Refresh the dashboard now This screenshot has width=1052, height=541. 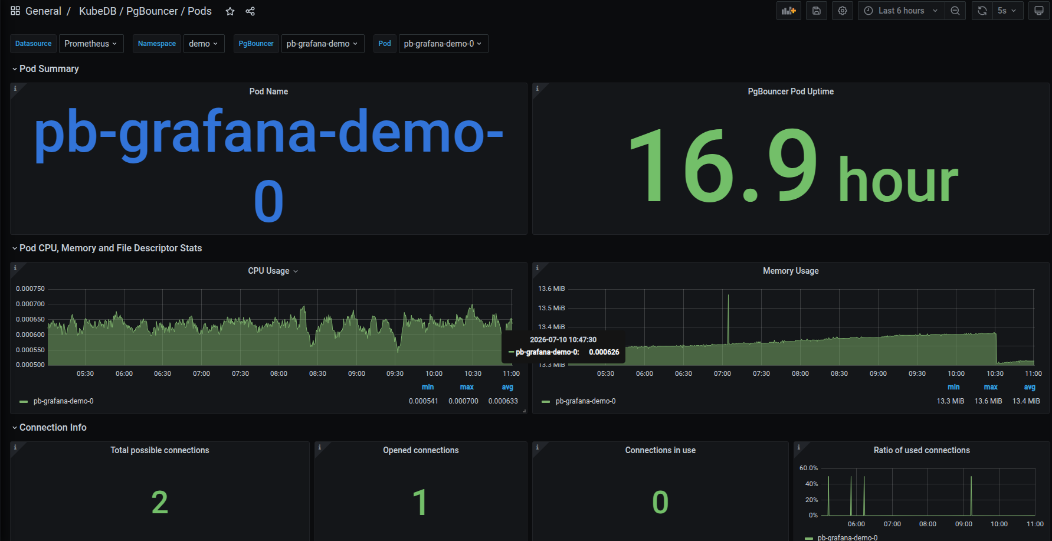point(982,11)
